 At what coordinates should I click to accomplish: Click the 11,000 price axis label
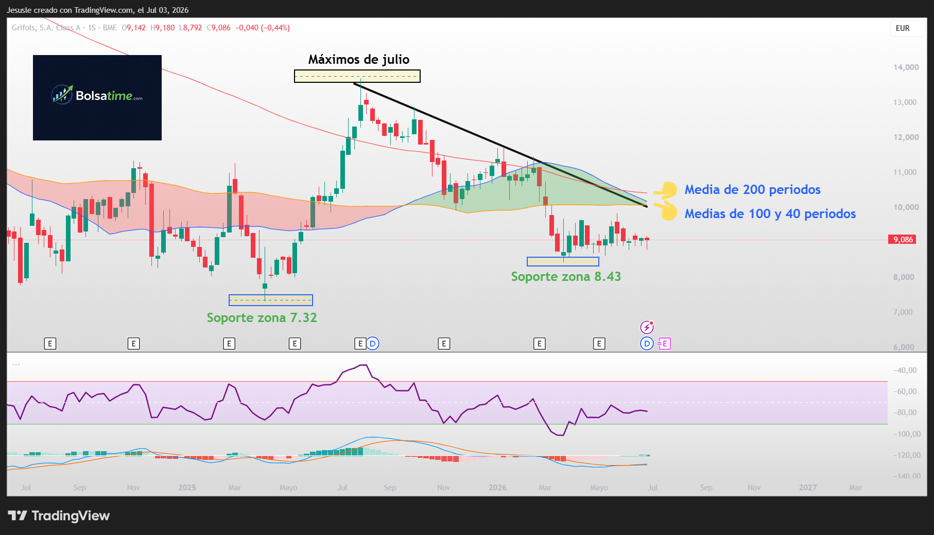(x=905, y=172)
